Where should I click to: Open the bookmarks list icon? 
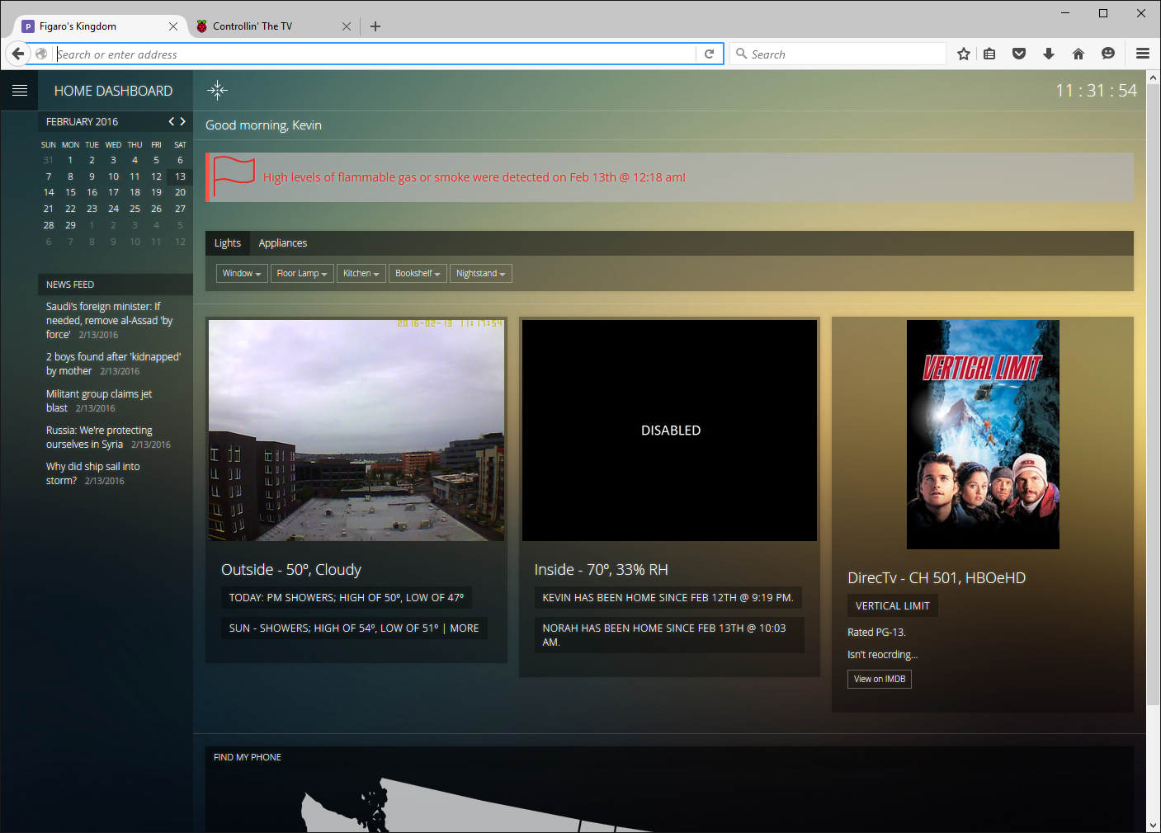pyautogui.click(x=989, y=54)
